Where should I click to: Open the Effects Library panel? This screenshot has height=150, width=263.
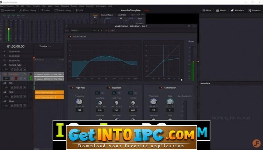(28, 10)
